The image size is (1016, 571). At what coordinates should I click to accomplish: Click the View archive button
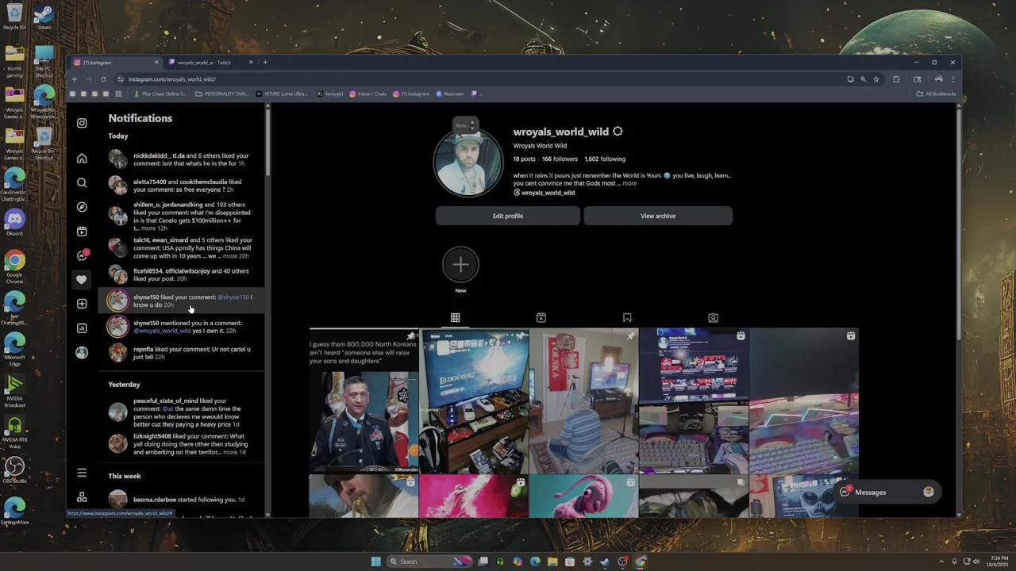(x=658, y=216)
